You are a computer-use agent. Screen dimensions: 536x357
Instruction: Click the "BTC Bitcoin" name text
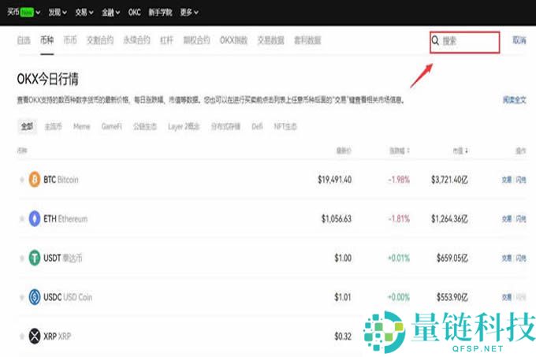[x=61, y=180]
